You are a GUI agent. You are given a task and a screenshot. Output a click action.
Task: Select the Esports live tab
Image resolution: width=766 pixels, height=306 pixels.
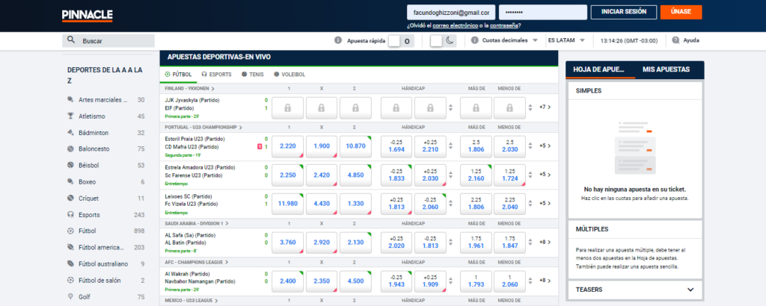(x=217, y=75)
